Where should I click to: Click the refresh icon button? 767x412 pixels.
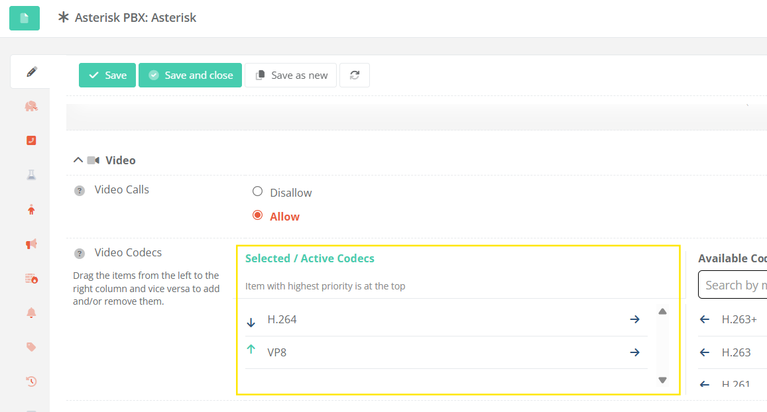tap(355, 76)
